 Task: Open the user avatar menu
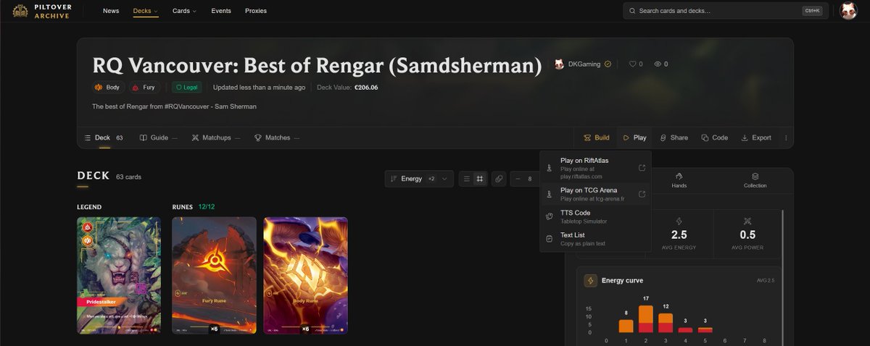coord(848,11)
